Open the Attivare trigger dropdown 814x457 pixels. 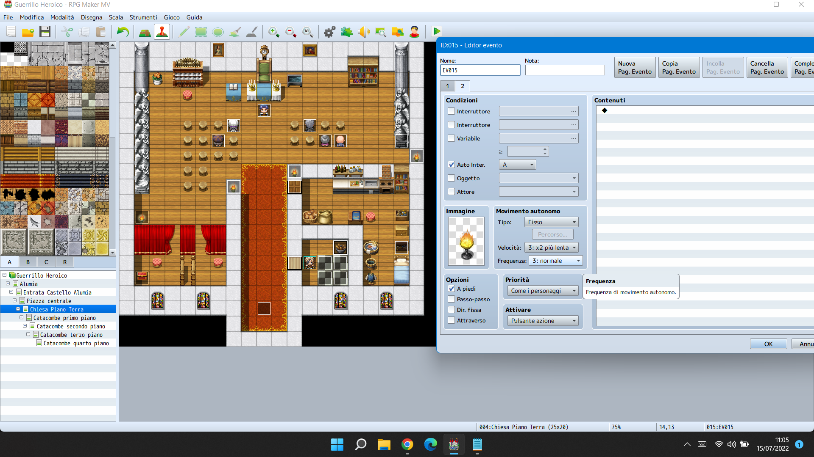(x=543, y=321)
